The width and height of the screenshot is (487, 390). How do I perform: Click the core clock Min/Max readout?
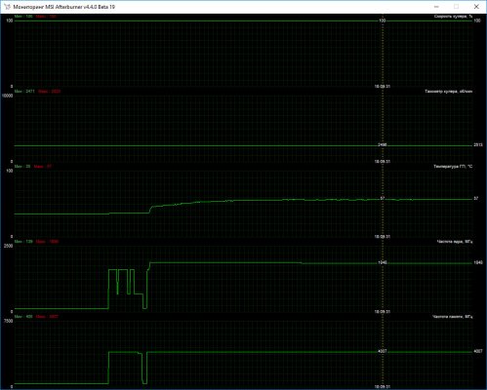(x=36, y=242)
